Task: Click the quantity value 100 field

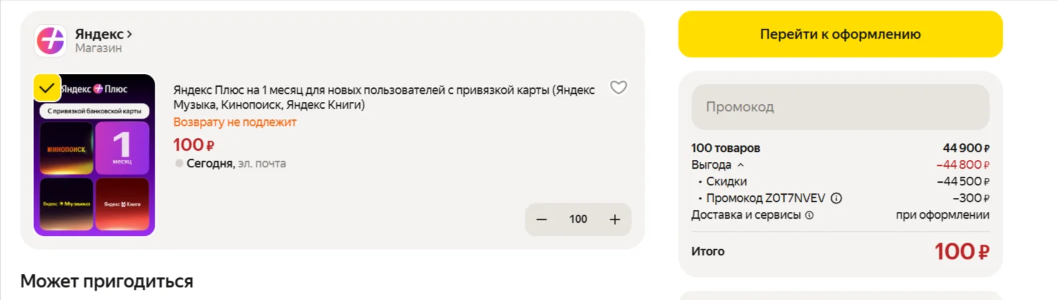Action: (x=578, y=219)
